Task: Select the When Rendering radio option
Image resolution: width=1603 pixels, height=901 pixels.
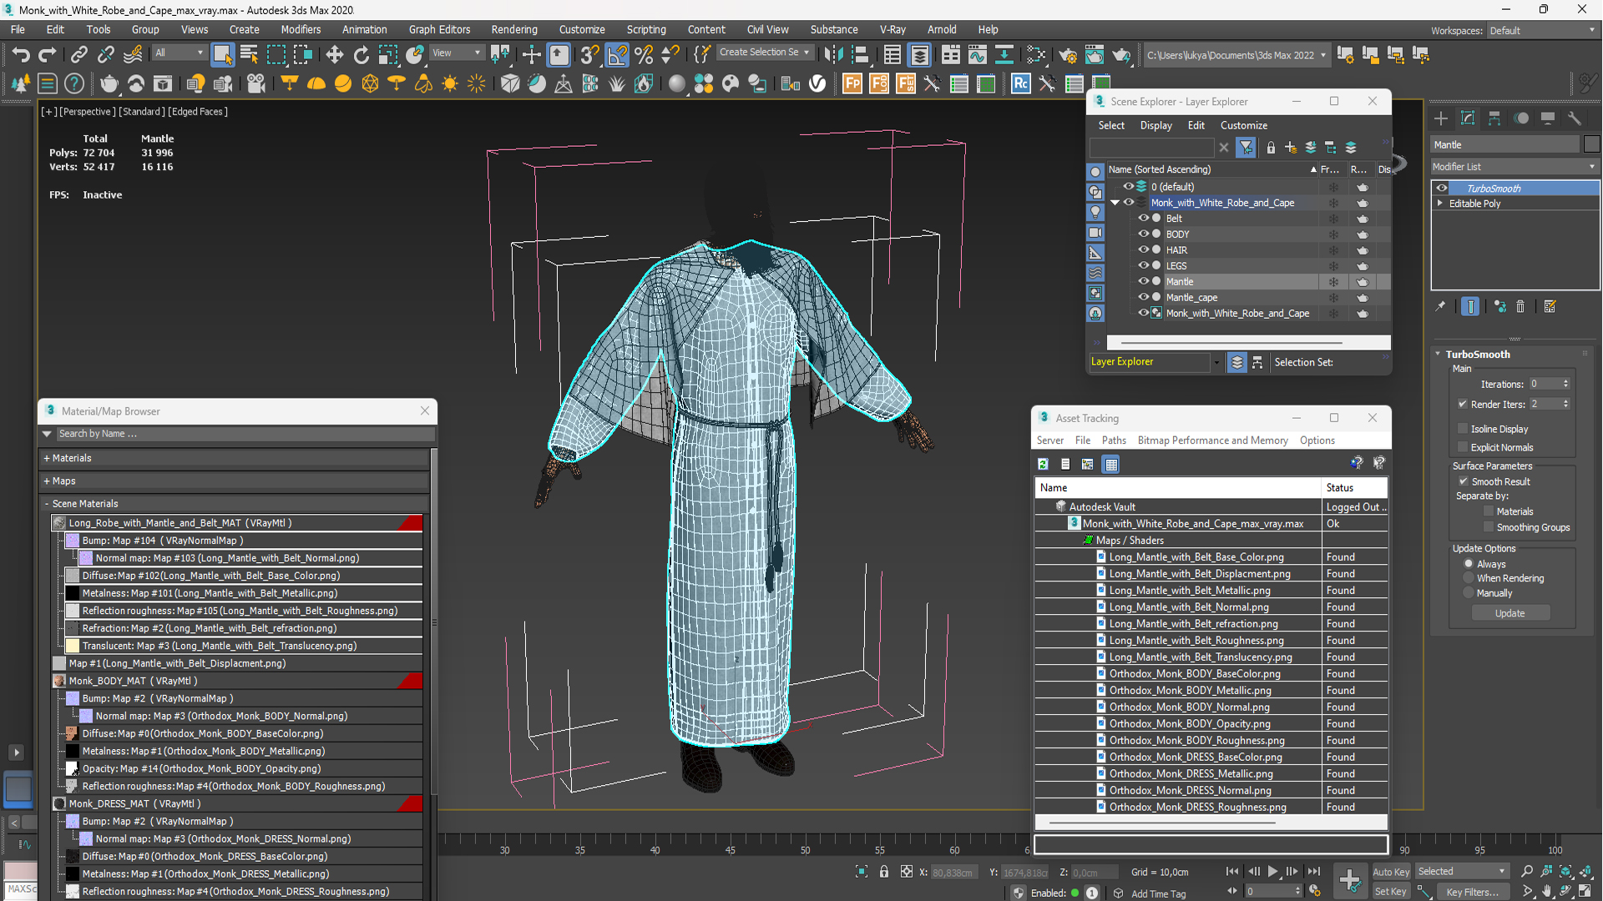Action: (x=1469, y=578)
